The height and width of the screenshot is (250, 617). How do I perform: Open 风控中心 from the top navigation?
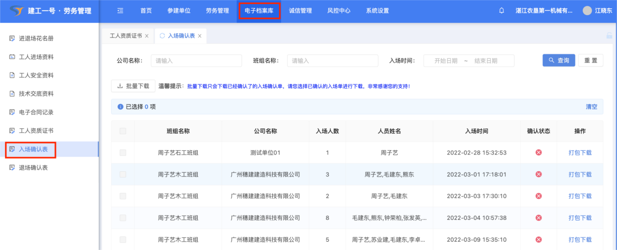pos(339,11)
